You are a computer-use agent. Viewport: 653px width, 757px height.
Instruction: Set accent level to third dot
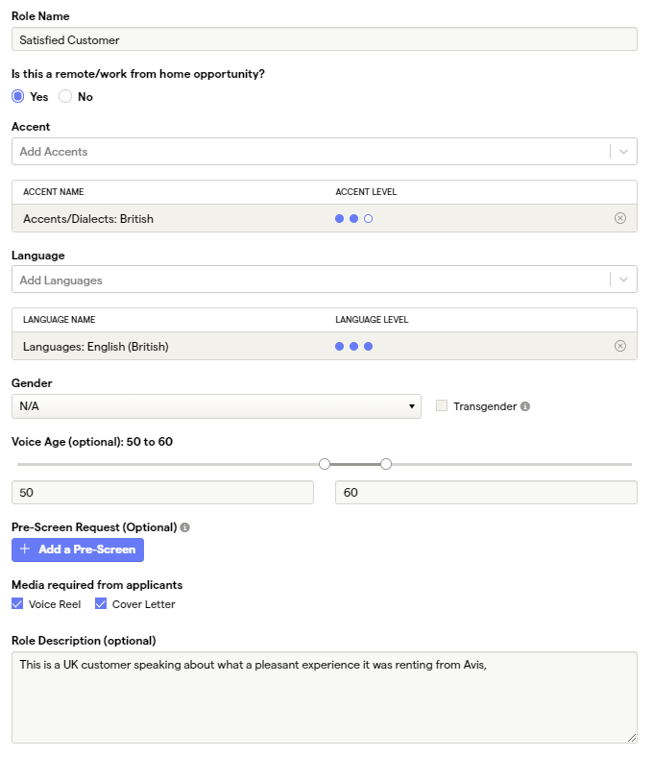coord(369,219)
